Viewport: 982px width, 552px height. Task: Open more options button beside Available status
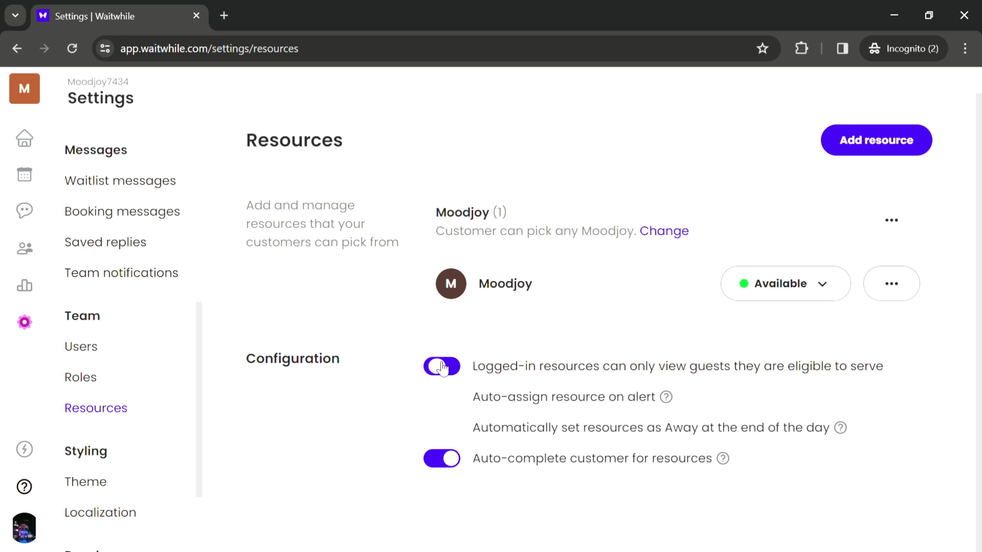coord(891,283)
